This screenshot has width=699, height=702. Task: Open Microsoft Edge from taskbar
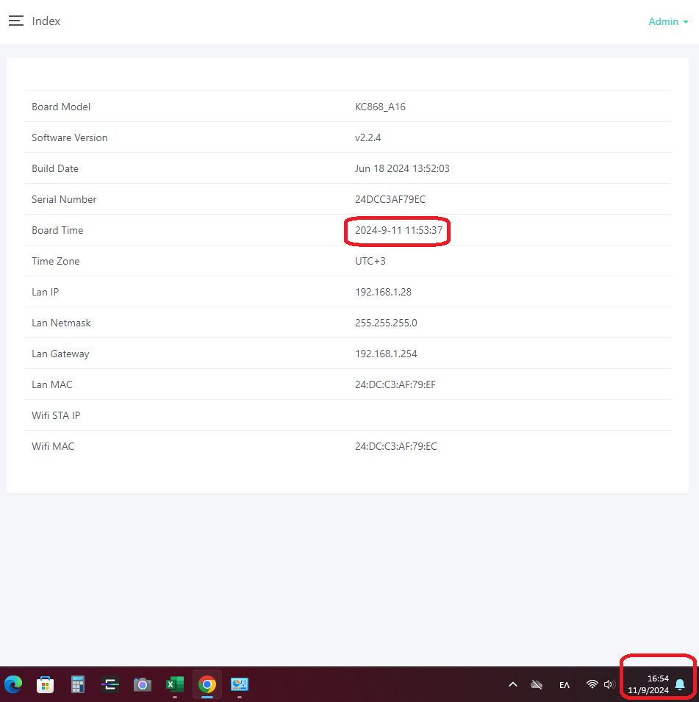point(13,684)
